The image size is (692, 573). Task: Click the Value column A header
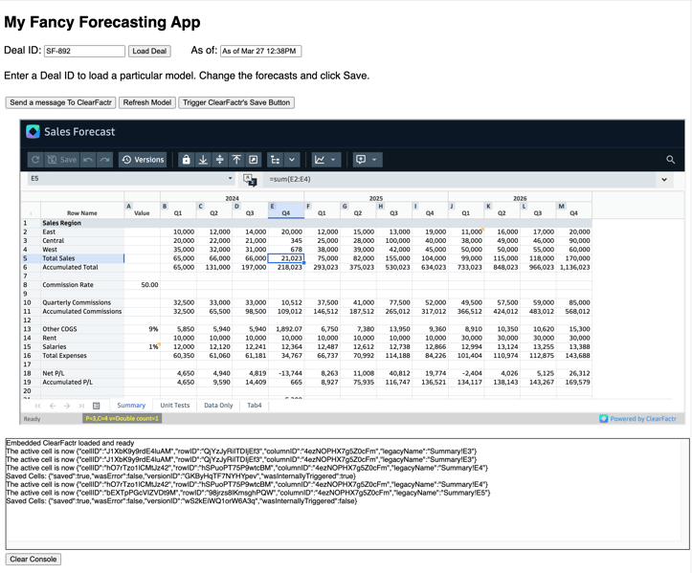click(x=142, y=209)
